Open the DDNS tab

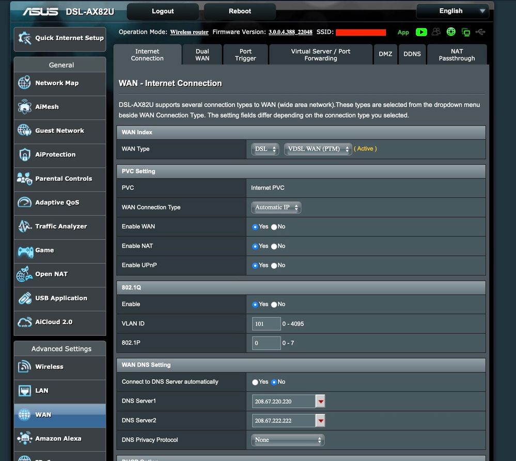[412, 54]
